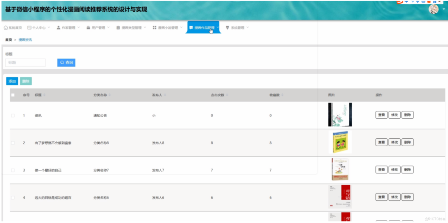
Task: Click the 标题 search input field
Action: [25, 62]
